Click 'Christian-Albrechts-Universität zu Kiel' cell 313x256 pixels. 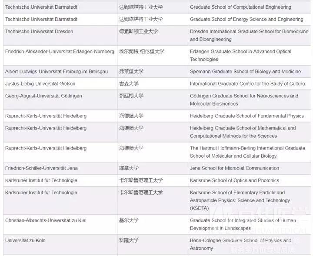[60, 224]
